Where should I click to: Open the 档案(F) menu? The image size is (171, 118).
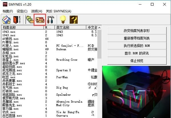8,11
